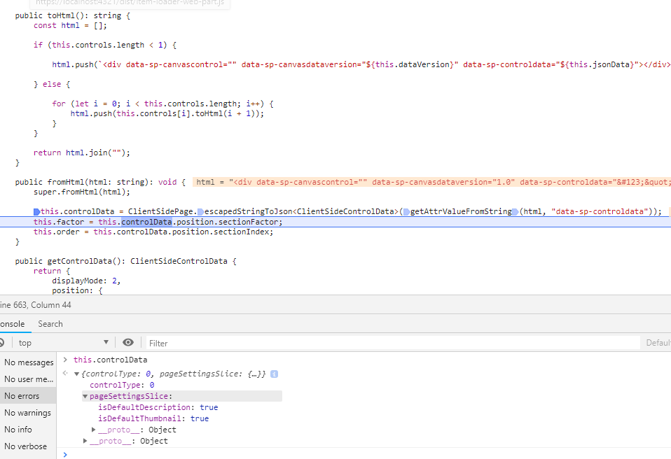This screenshot has height=459, width=671.
Task: Click the 'isDefaultDescription: true' property
Action: 158,407
